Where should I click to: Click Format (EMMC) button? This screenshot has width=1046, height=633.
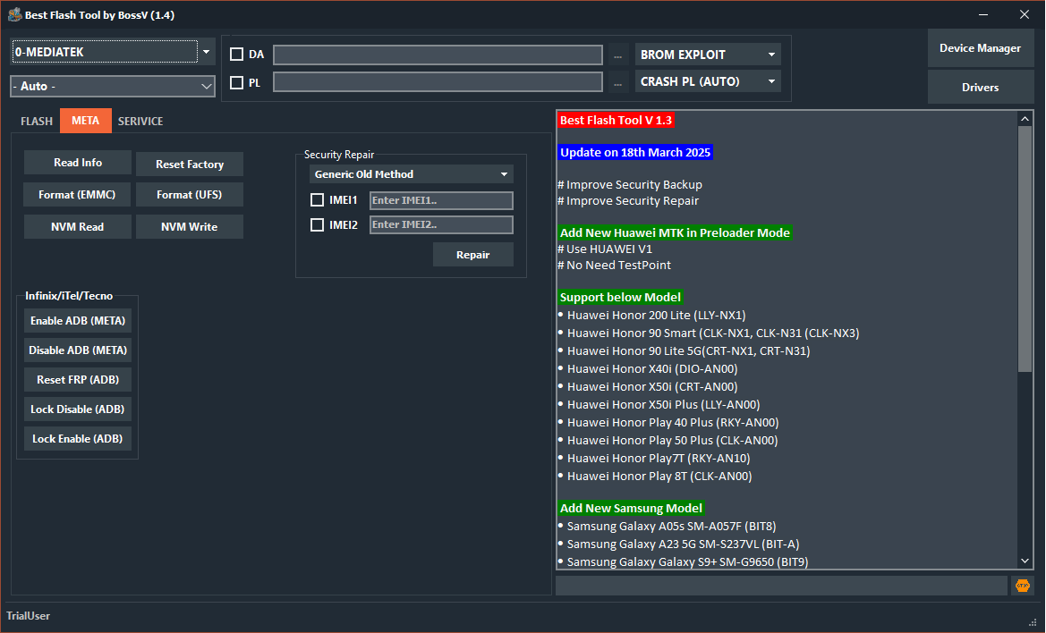[x=77, y=195]
